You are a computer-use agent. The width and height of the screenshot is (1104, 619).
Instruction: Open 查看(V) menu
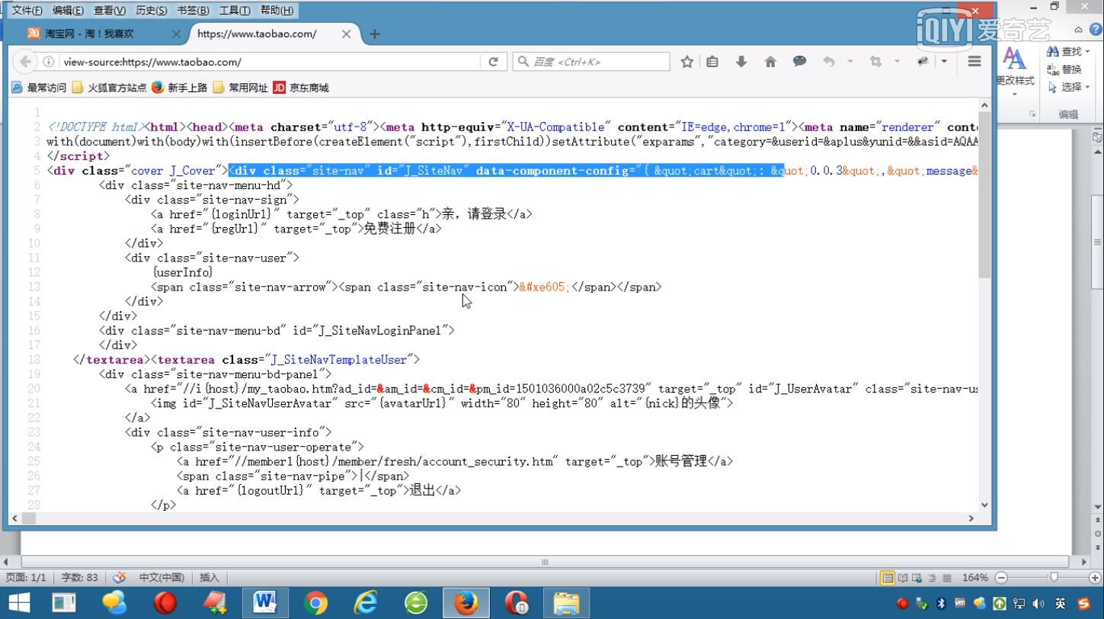click(110, 10)
